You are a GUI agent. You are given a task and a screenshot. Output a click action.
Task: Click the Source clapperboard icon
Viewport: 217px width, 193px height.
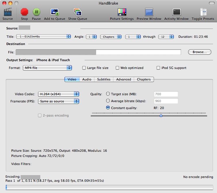(x=8, y=12)
